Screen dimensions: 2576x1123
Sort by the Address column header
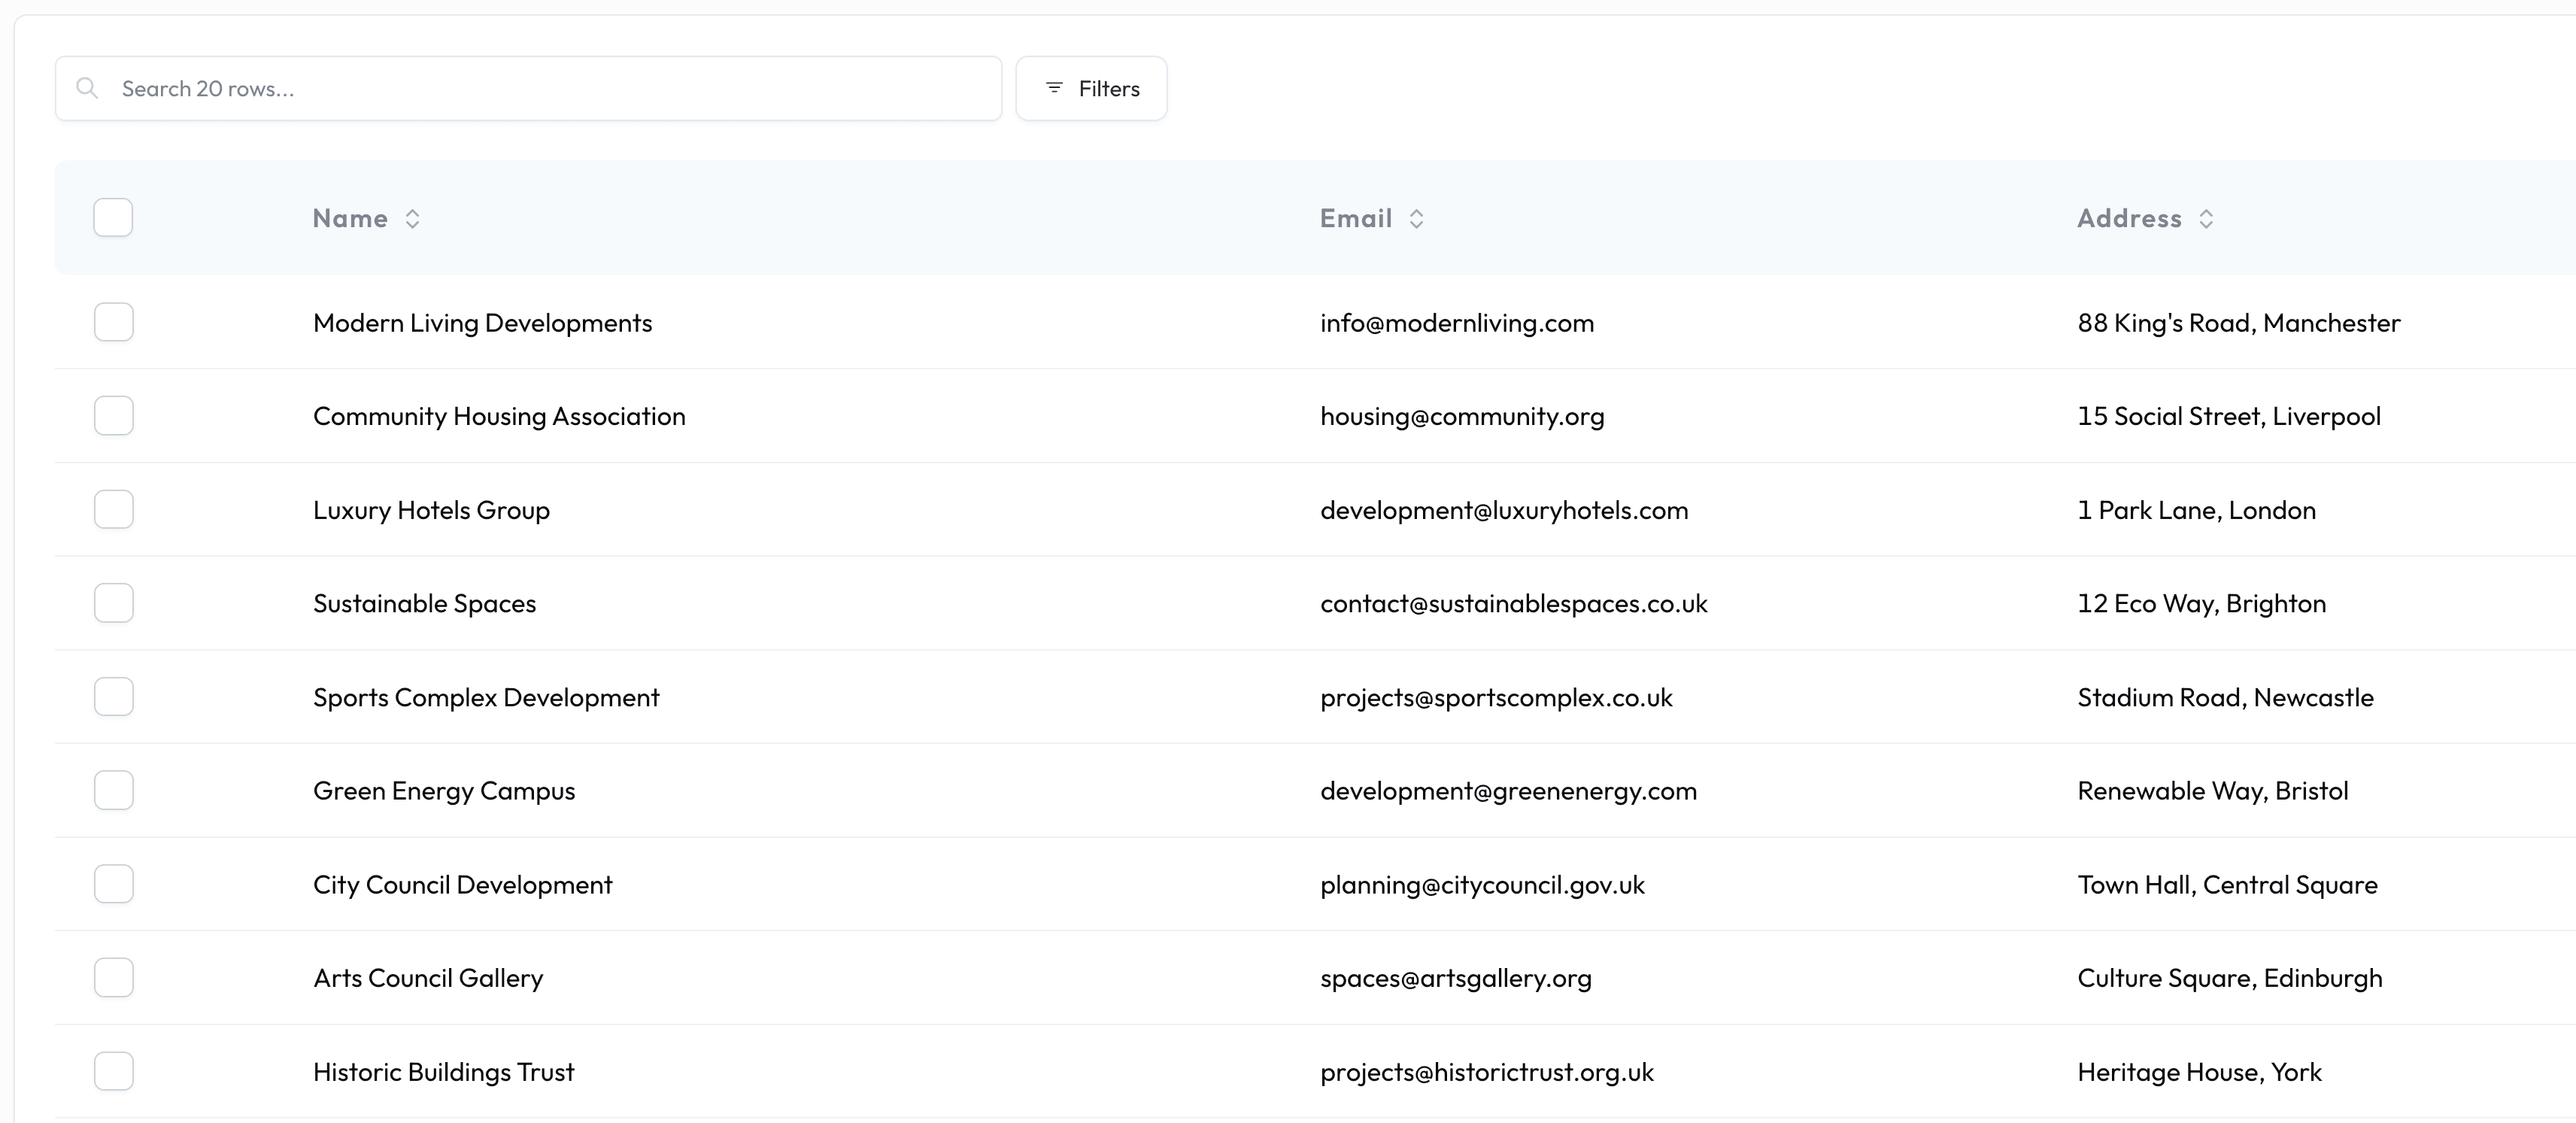(2129, 219)
